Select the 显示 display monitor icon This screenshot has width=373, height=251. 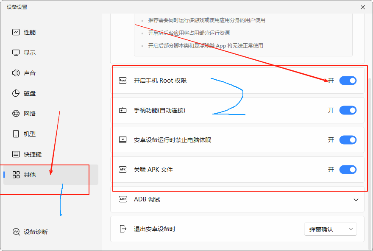16,53
